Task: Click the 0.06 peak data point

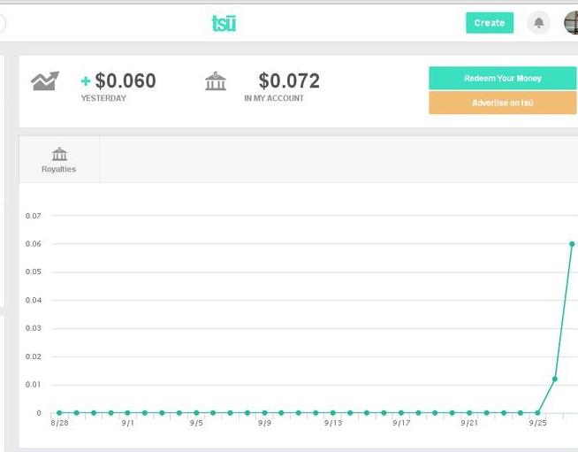Action: [x=572, y=243]
